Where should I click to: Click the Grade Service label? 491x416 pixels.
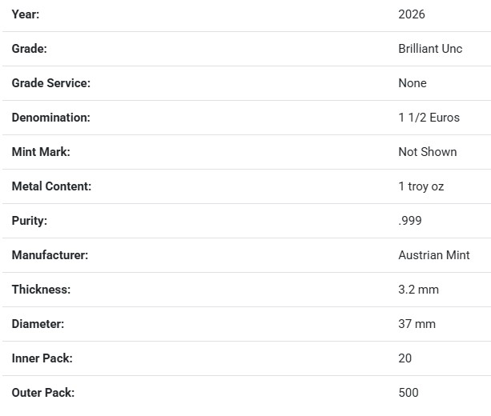[x=51, y=83]
